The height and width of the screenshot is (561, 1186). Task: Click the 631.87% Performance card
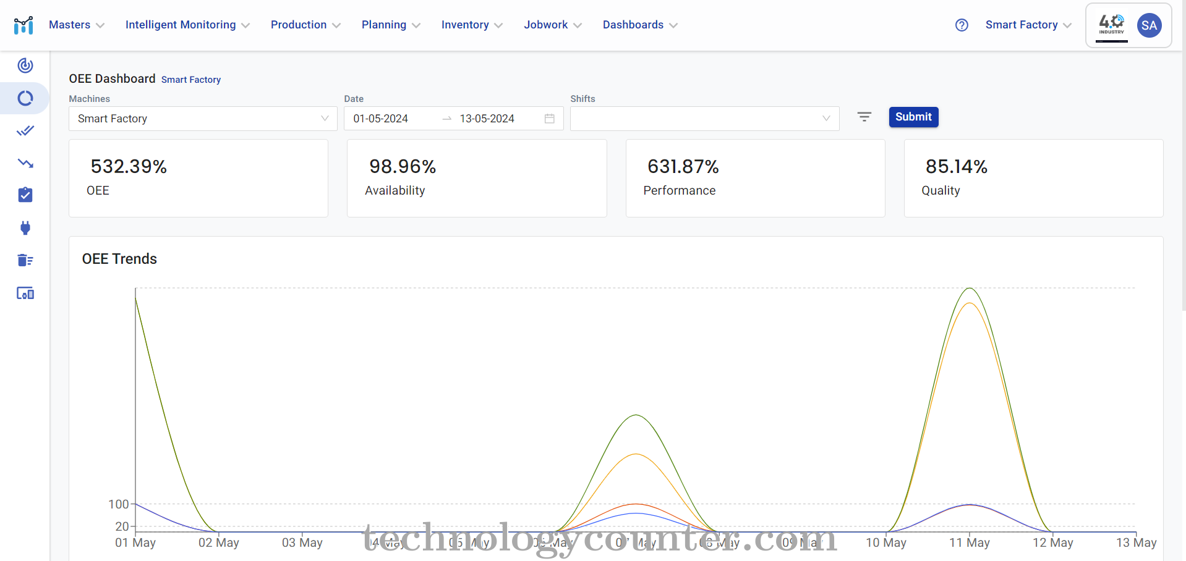[755, 178]
